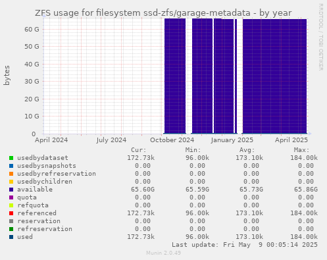This screenshot has width=327, height=260.
Task: Click the usedbydataset green legend swatch
Action: 11,158
